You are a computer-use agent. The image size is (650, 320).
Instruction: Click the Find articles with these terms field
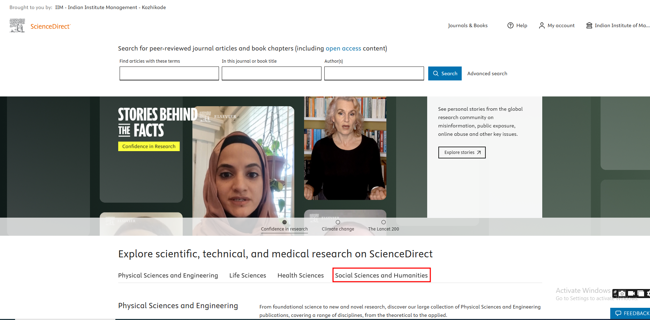pyautogui.click(x=169, y=73)
